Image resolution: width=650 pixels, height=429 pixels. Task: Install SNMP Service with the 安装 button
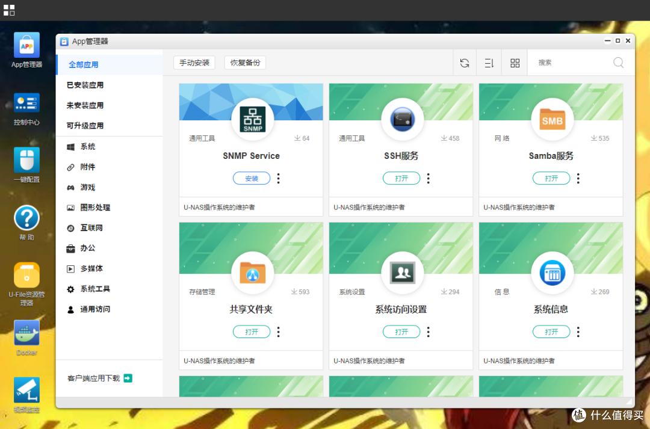[x=251, y=178]
